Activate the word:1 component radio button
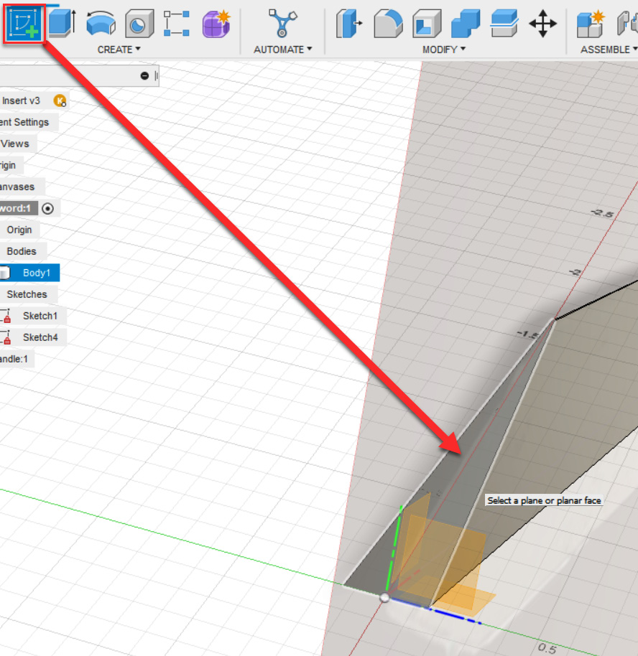The image size is (638, 656). point(47,208)
